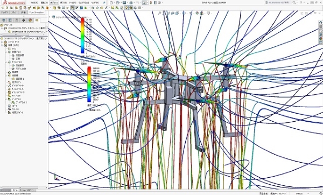
Task: Open the highlighted View menu in menu bar
Action: tap(54, 3)
